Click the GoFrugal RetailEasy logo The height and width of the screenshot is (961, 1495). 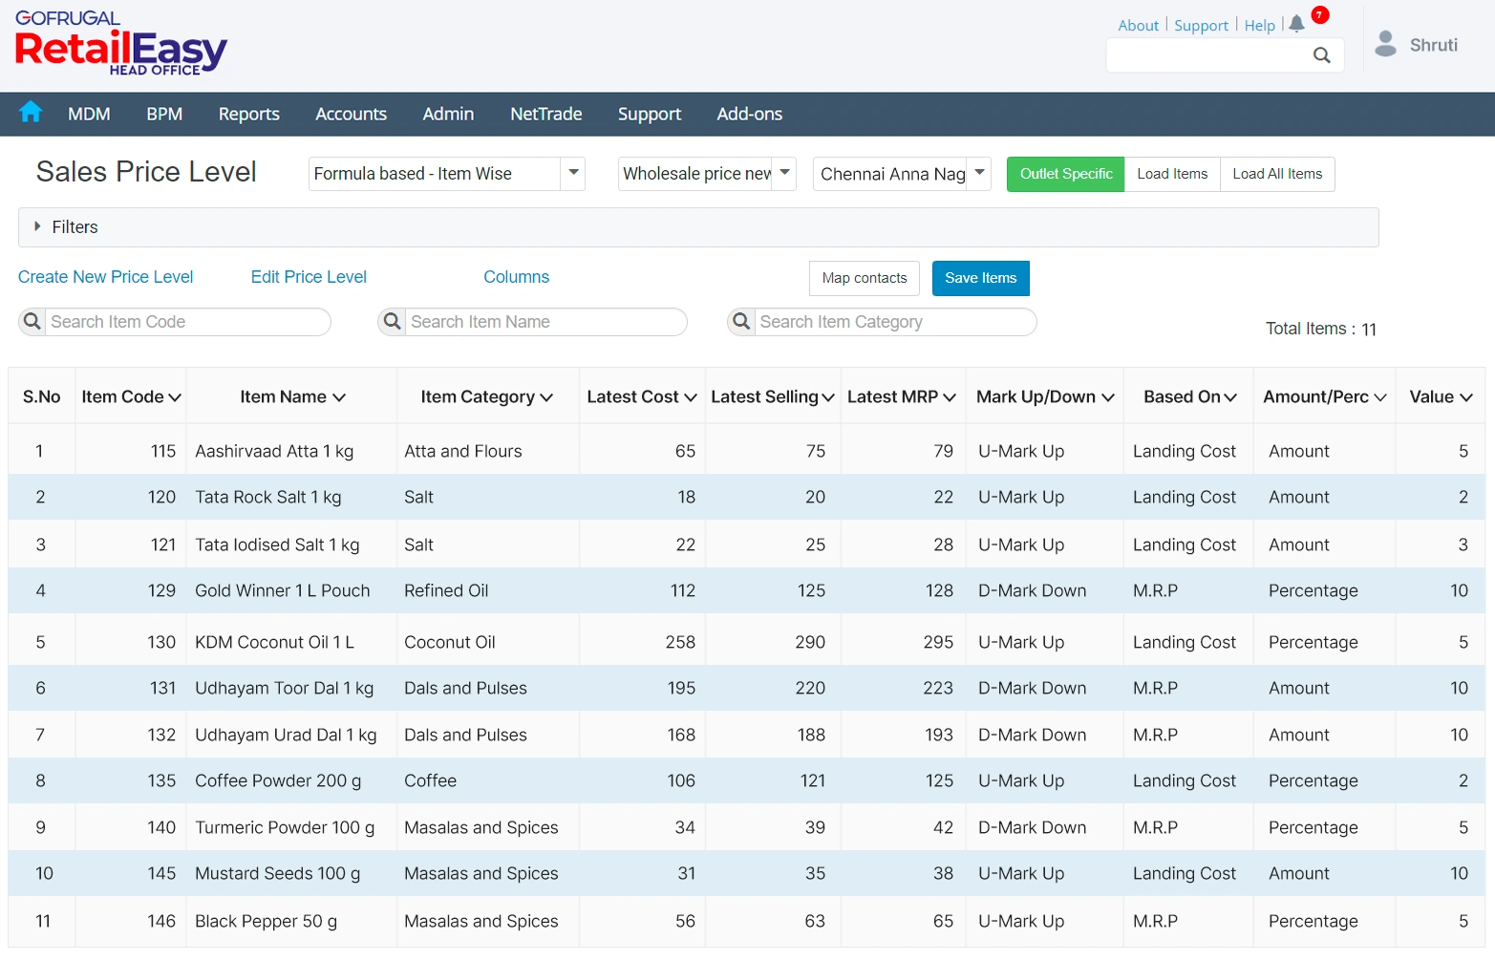click(120, 42)
